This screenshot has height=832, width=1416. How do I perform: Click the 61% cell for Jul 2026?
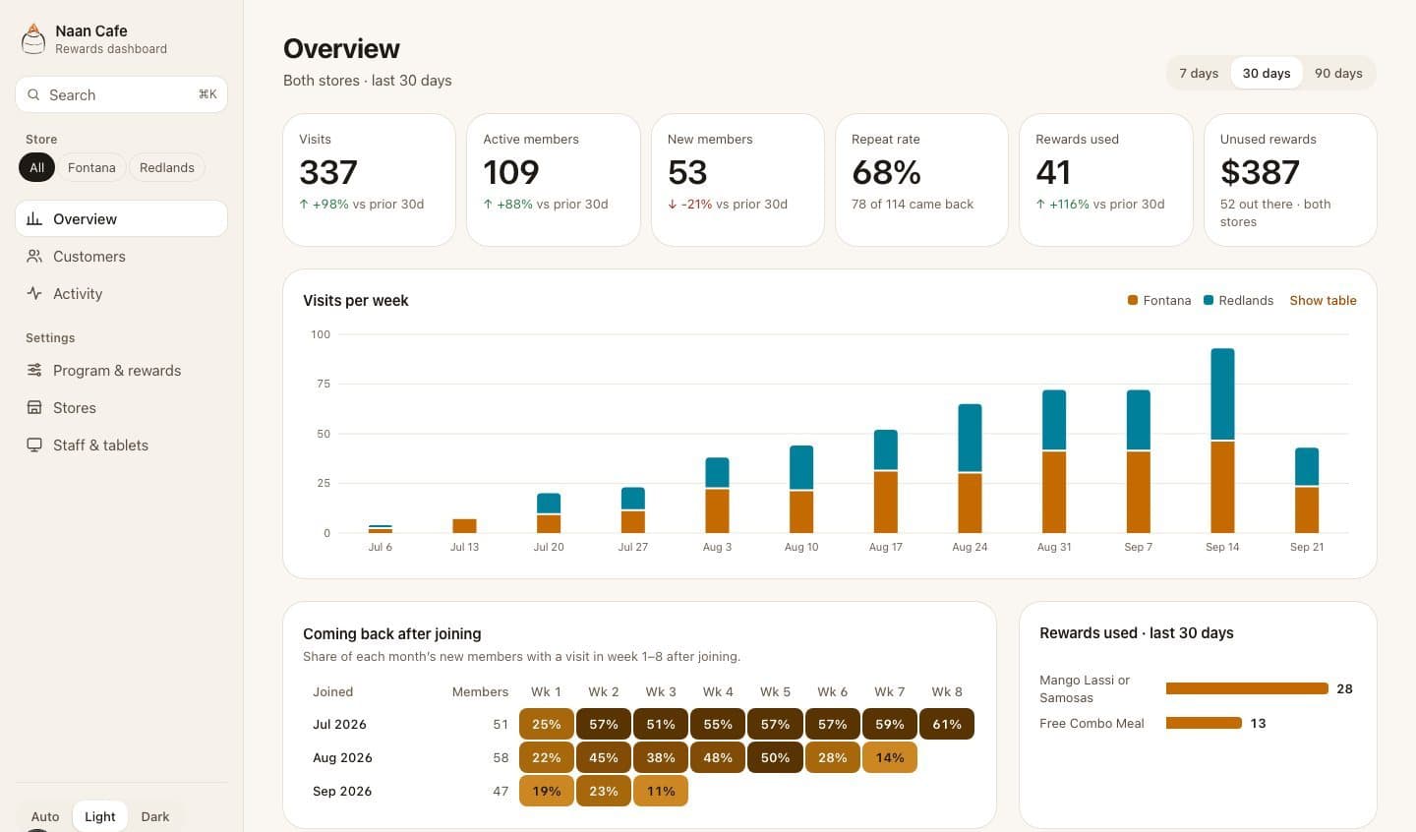947,724
